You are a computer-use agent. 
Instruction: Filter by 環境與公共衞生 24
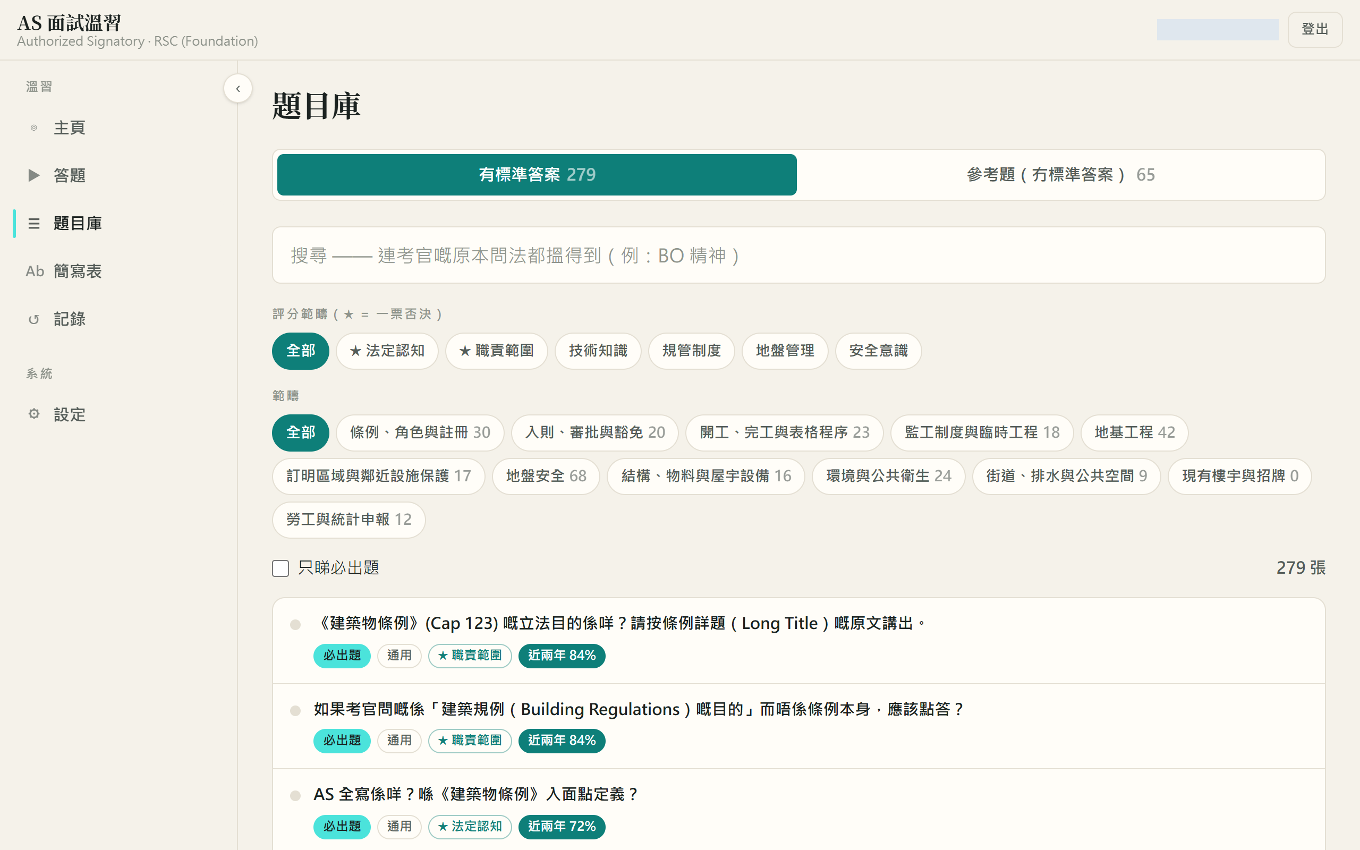(888, 476)
